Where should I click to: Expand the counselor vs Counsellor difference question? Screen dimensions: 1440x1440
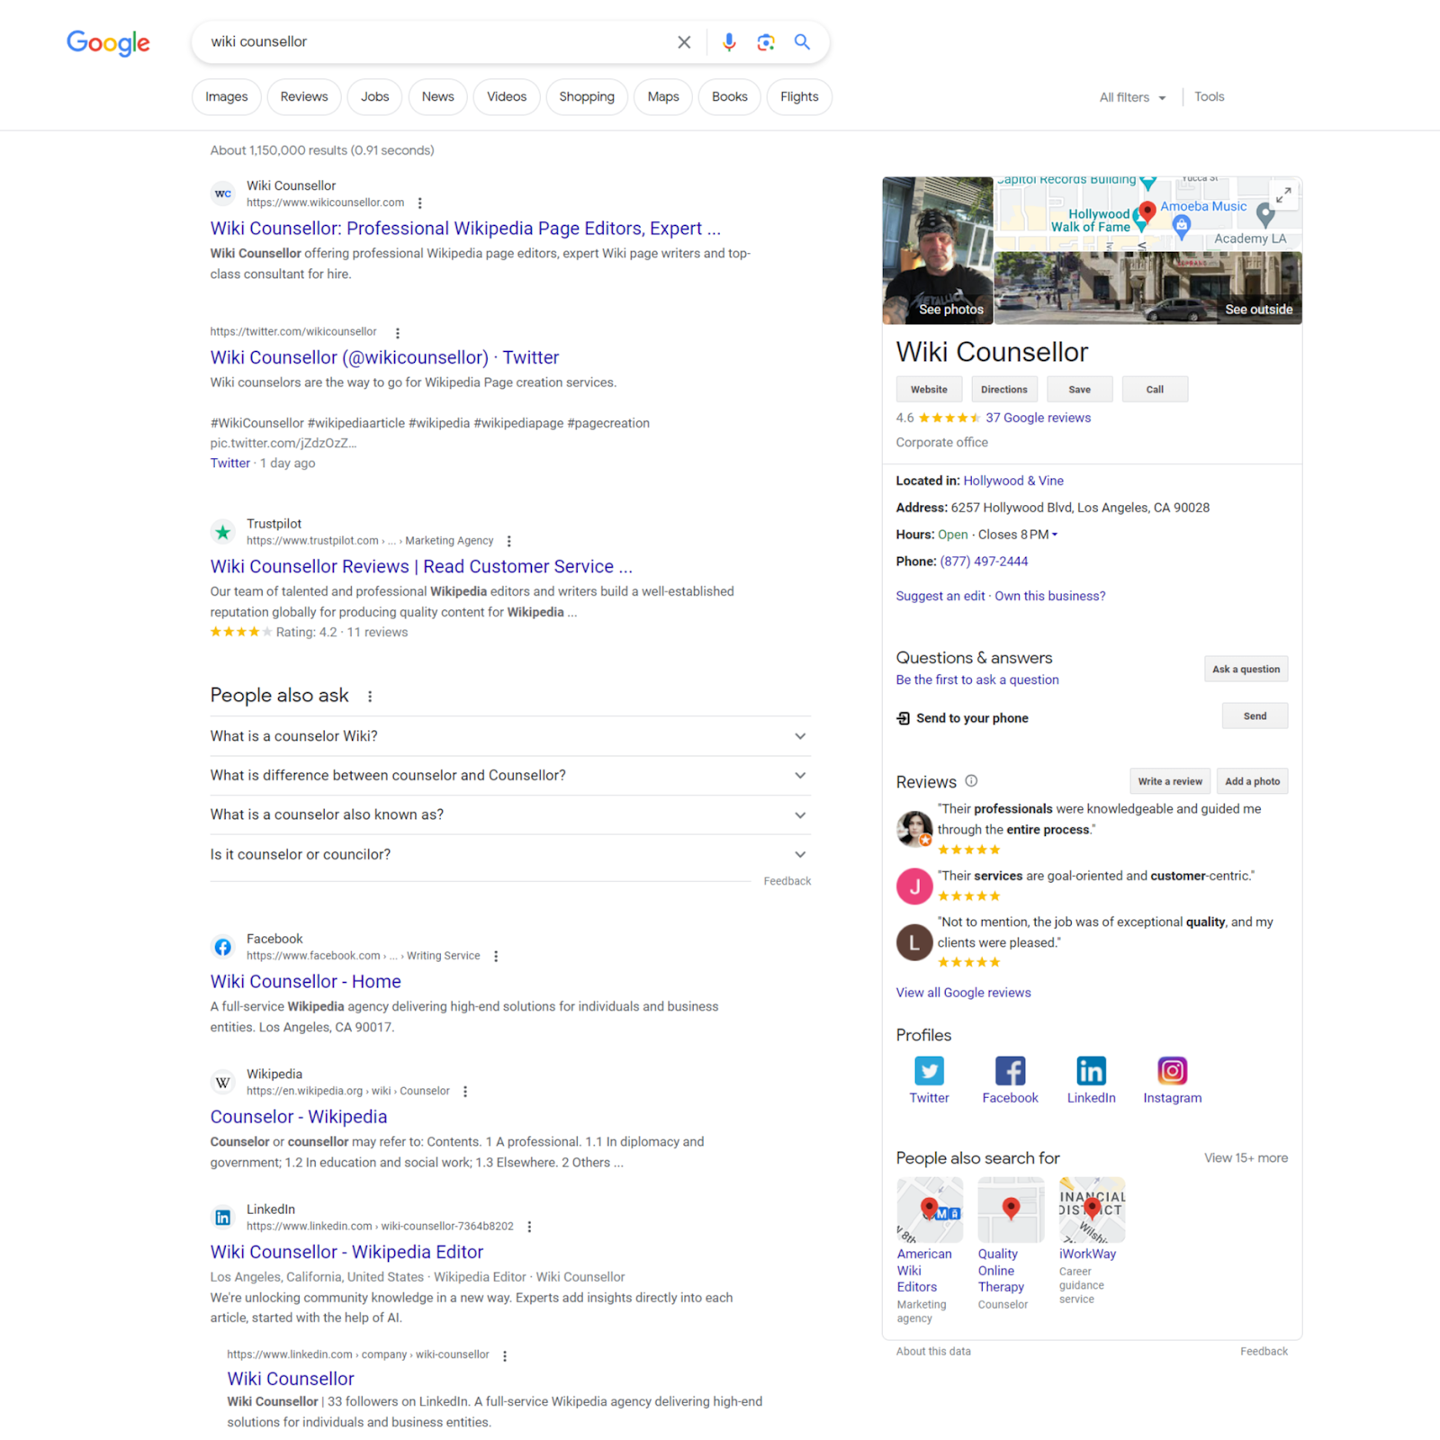[x=510, y=776]
